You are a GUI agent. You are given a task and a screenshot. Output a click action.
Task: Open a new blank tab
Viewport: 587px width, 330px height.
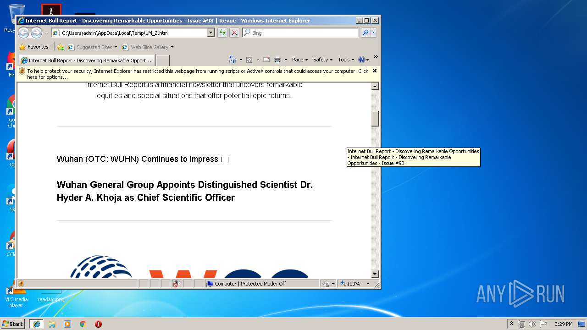pyautogui.click(x=163, y=60)
